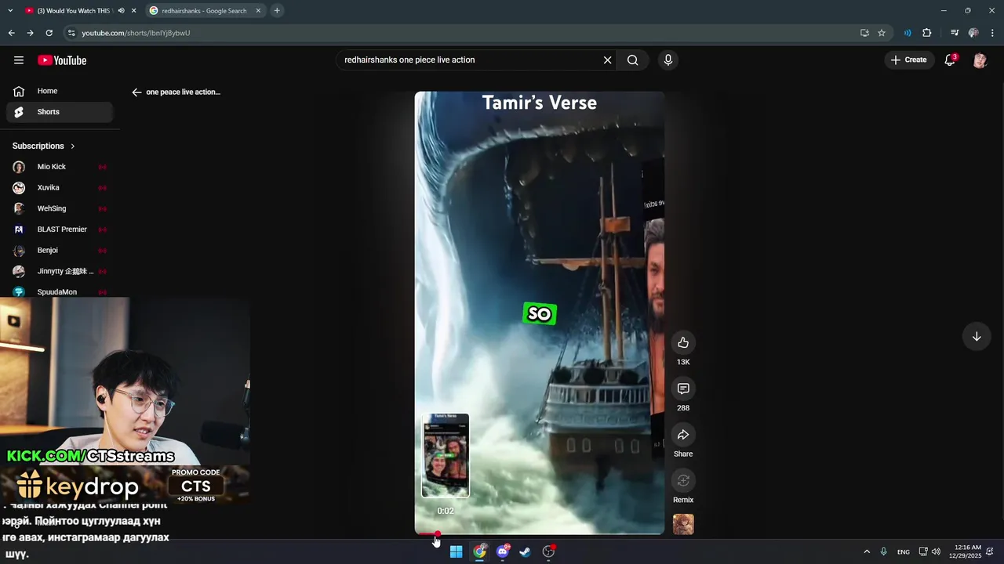Reload the current page

[49, 33]
